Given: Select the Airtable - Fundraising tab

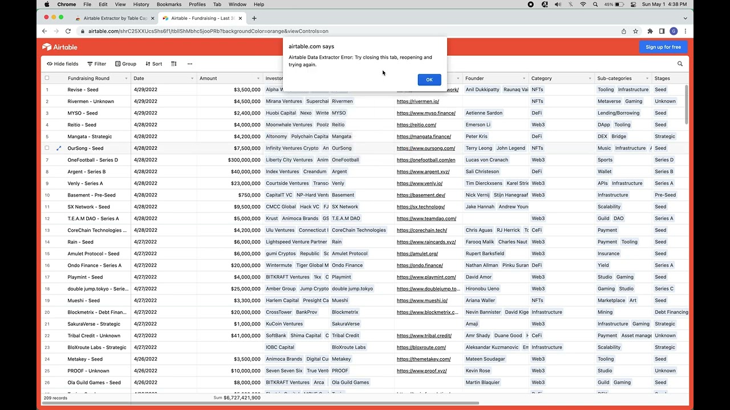Looking at the screenshot, I should (x=203, y=18).
